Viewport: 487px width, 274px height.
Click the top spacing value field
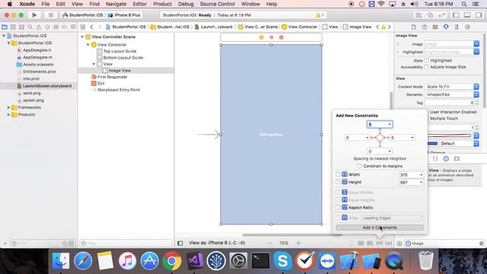click(x=380, y=124)
